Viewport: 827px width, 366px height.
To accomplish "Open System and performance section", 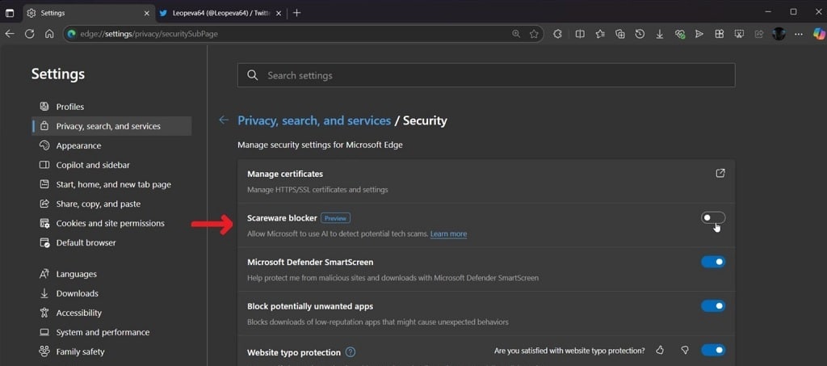I will tap(111, 333).
